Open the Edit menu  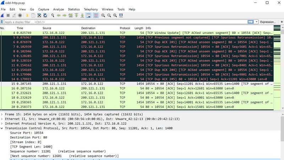(x=12, y=9)
